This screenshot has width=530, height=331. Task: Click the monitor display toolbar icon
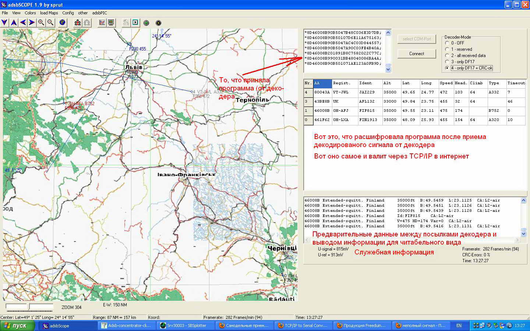coord(111,22)
